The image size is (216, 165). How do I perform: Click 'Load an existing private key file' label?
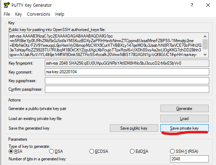[x=35, y=119]
